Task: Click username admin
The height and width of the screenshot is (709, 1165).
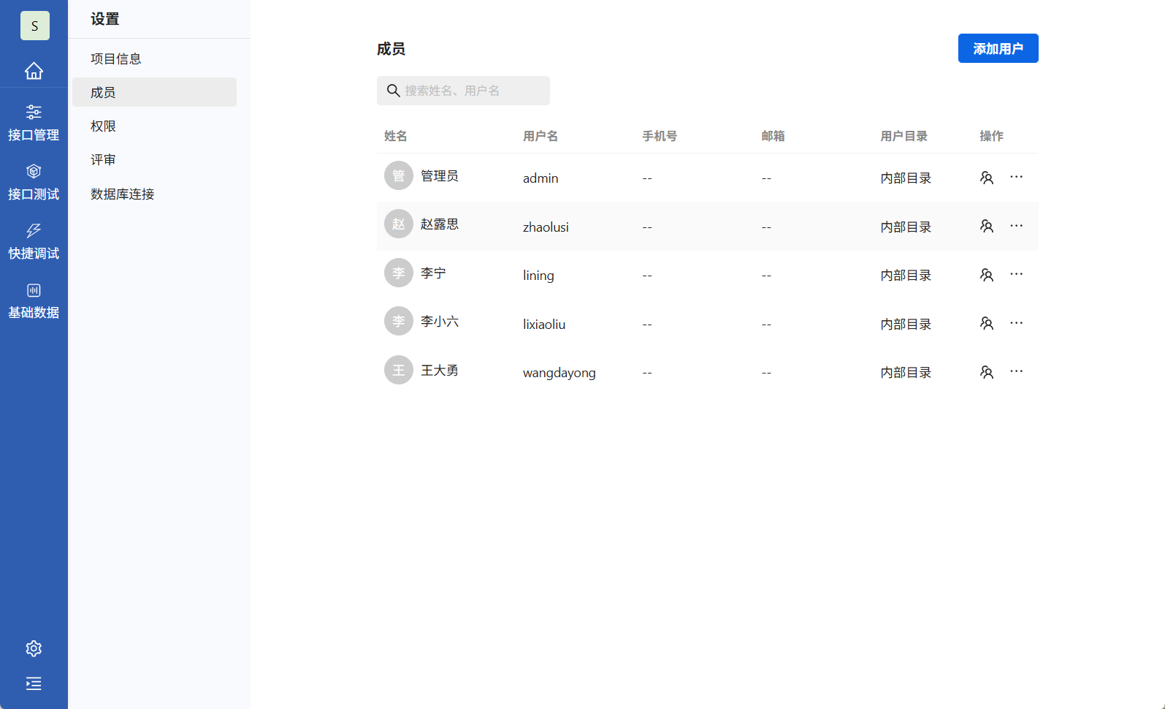Action: tap(541, 178)
